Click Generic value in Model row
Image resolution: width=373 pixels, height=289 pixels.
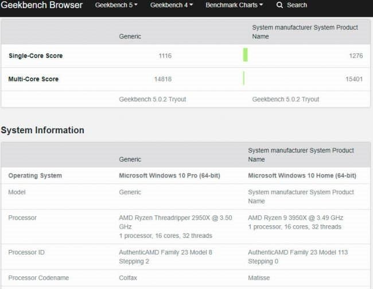130,192
